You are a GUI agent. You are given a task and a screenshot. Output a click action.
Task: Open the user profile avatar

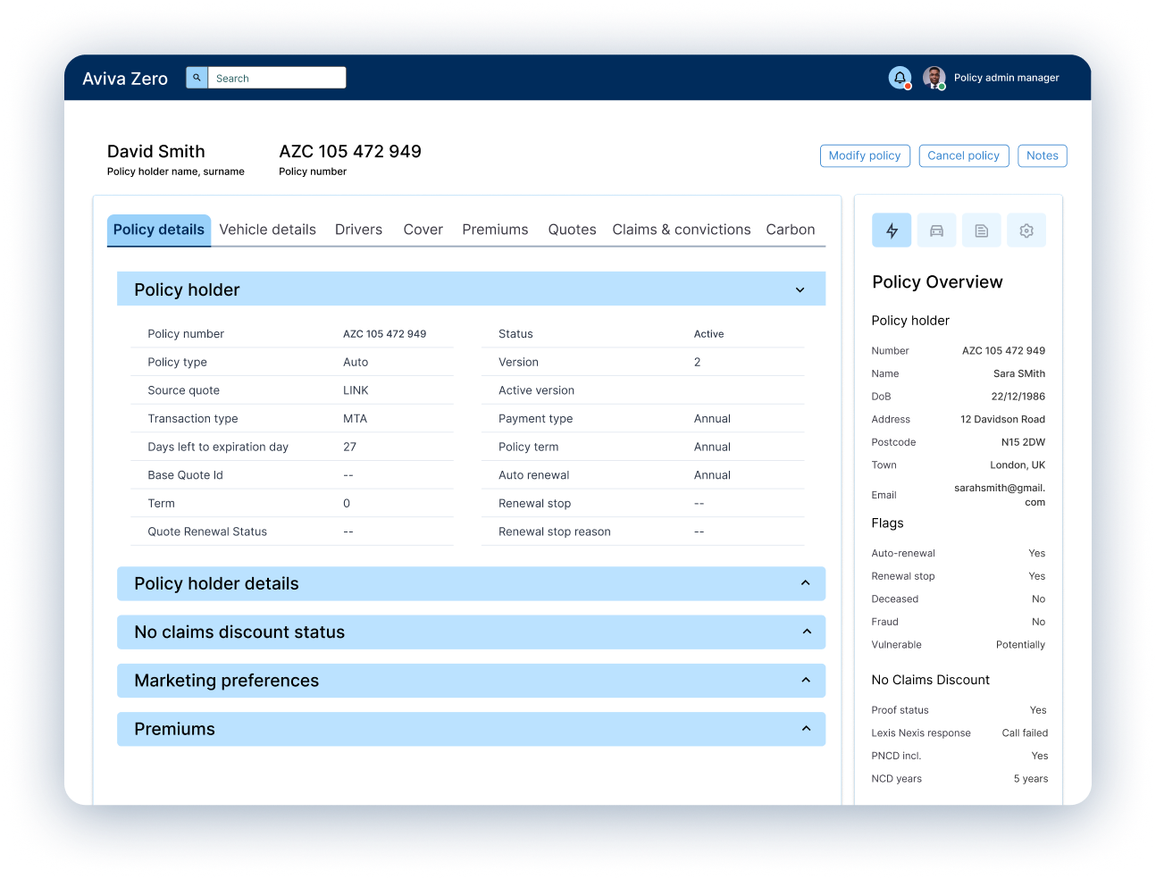[933, 78]
